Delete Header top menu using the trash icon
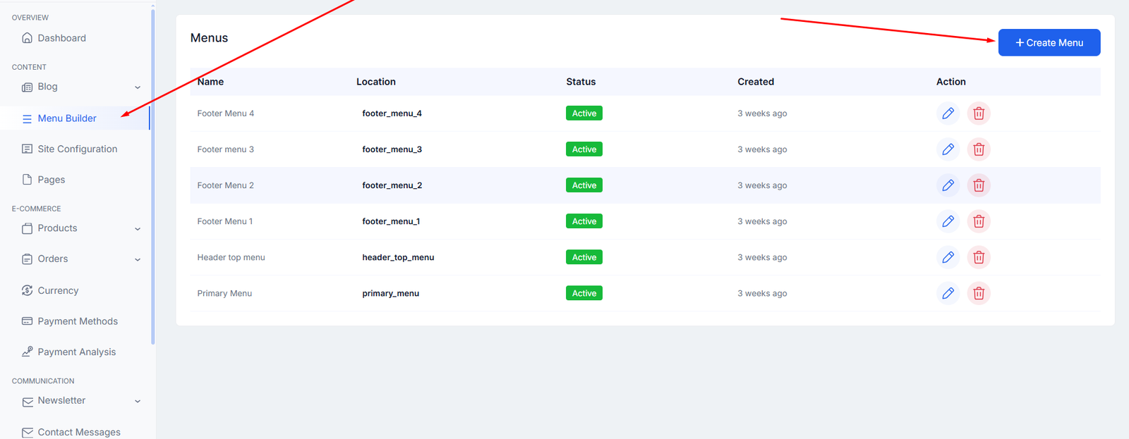 [979, 257]
